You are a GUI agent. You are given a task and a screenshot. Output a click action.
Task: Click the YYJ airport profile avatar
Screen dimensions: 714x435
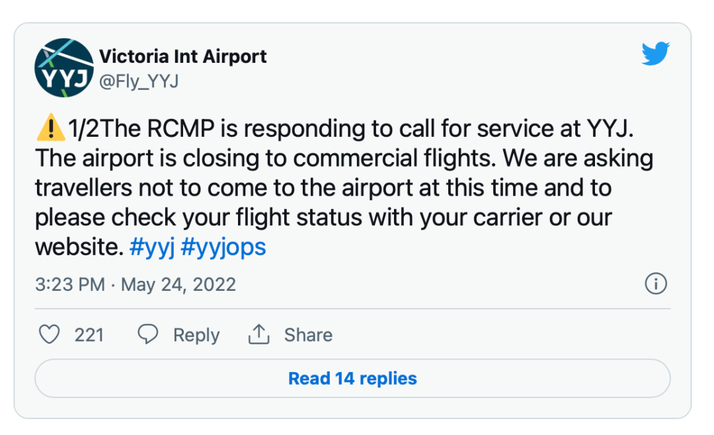point(64,68)
